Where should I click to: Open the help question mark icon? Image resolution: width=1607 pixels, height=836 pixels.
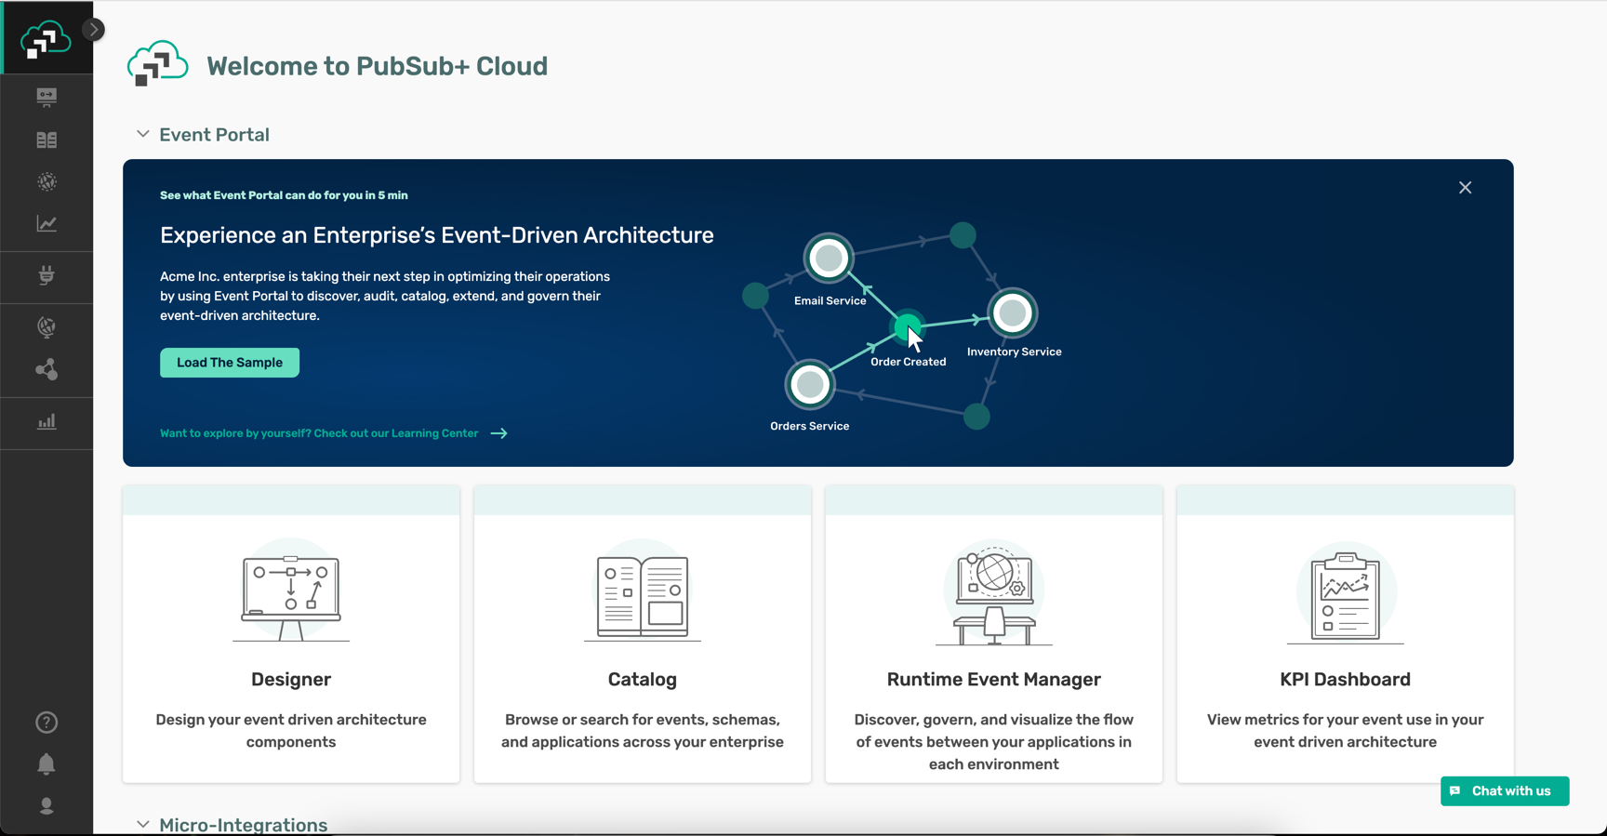click(46, 723)
